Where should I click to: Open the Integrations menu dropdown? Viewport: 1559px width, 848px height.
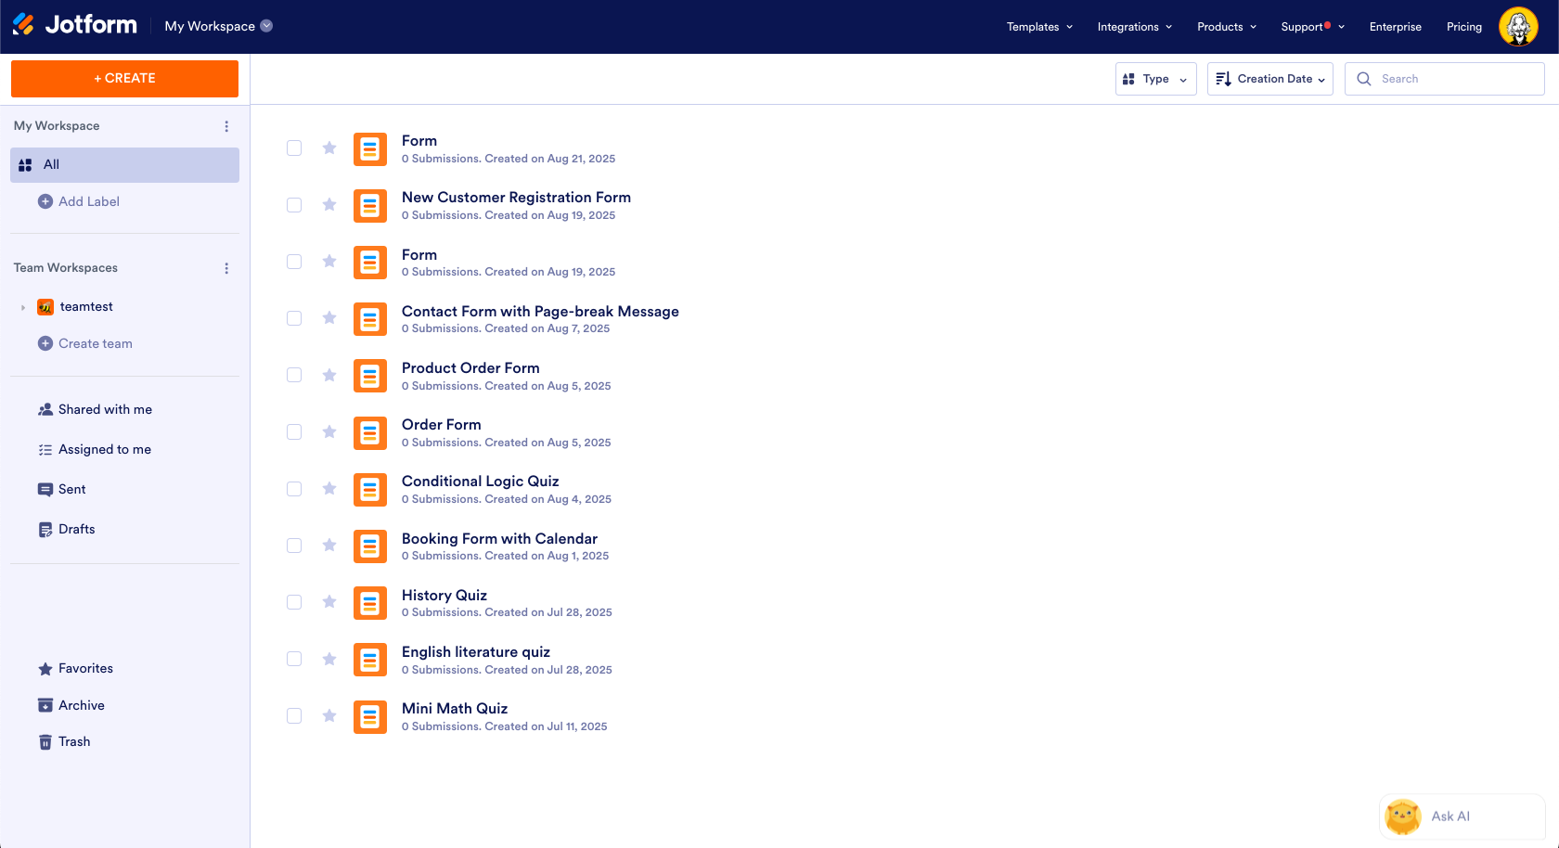pyautogui.click(x=1134, y=27)
